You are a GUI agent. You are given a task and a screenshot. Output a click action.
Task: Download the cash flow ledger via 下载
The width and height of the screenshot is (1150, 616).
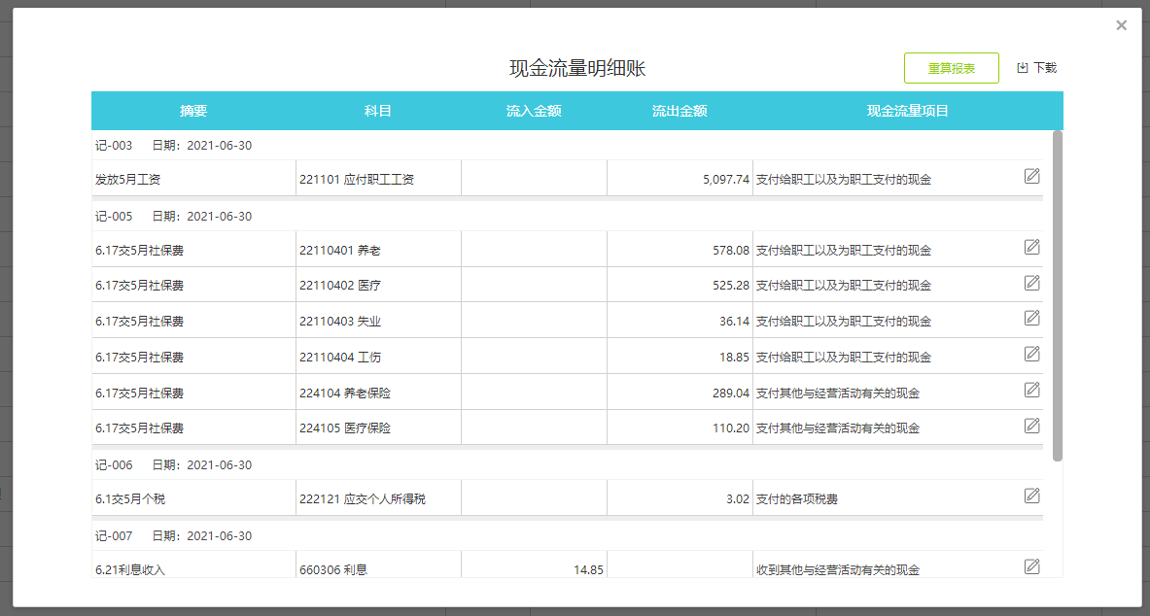click(1036, 68)
